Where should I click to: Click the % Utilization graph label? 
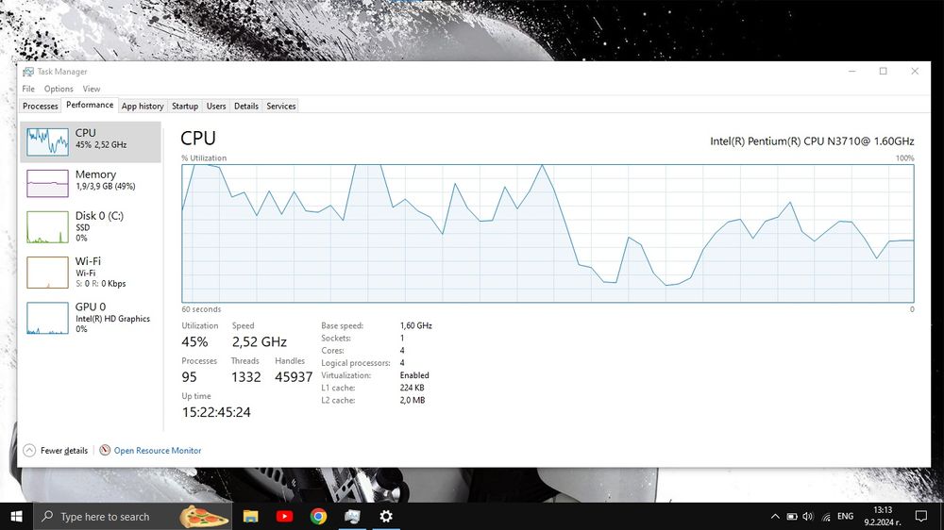pos(204,158)
